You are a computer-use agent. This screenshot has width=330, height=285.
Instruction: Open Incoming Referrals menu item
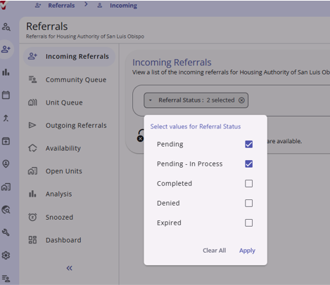(69, 56)
